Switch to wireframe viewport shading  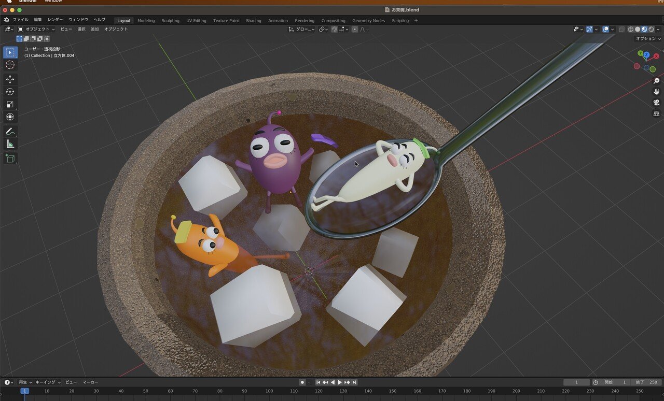tap(631, 29)
